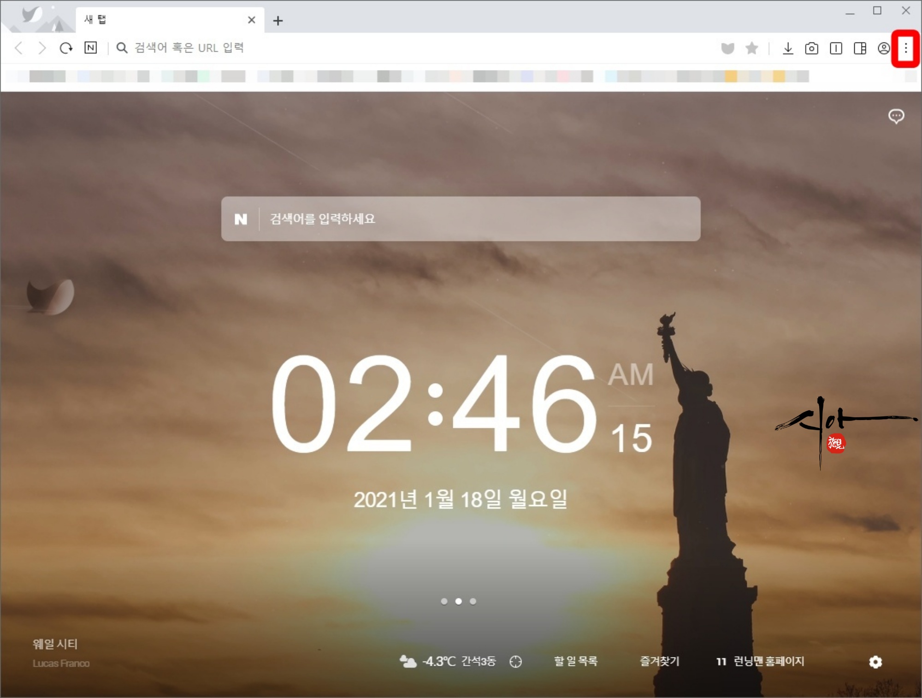Viewport: 922px width, 698px height.
Task: Open the downloads arrow icon
Action: tap(788, 48)
